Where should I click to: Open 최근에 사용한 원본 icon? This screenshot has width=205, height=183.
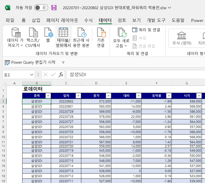click(82, 32)
